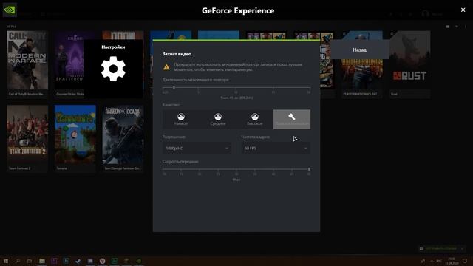Click the Назад back button
473x266 pixels.
pos(359,50)
